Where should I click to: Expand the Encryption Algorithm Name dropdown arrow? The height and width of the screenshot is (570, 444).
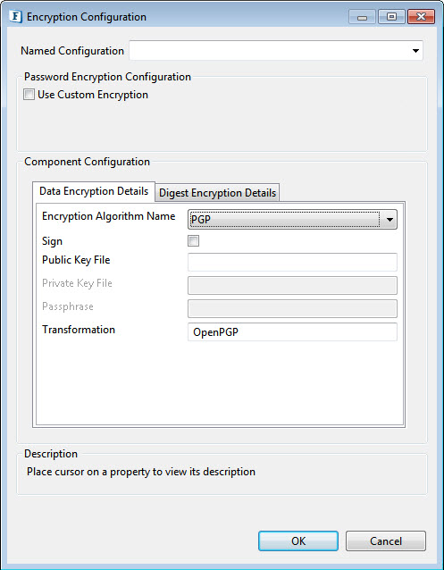(x=390, y=220)
